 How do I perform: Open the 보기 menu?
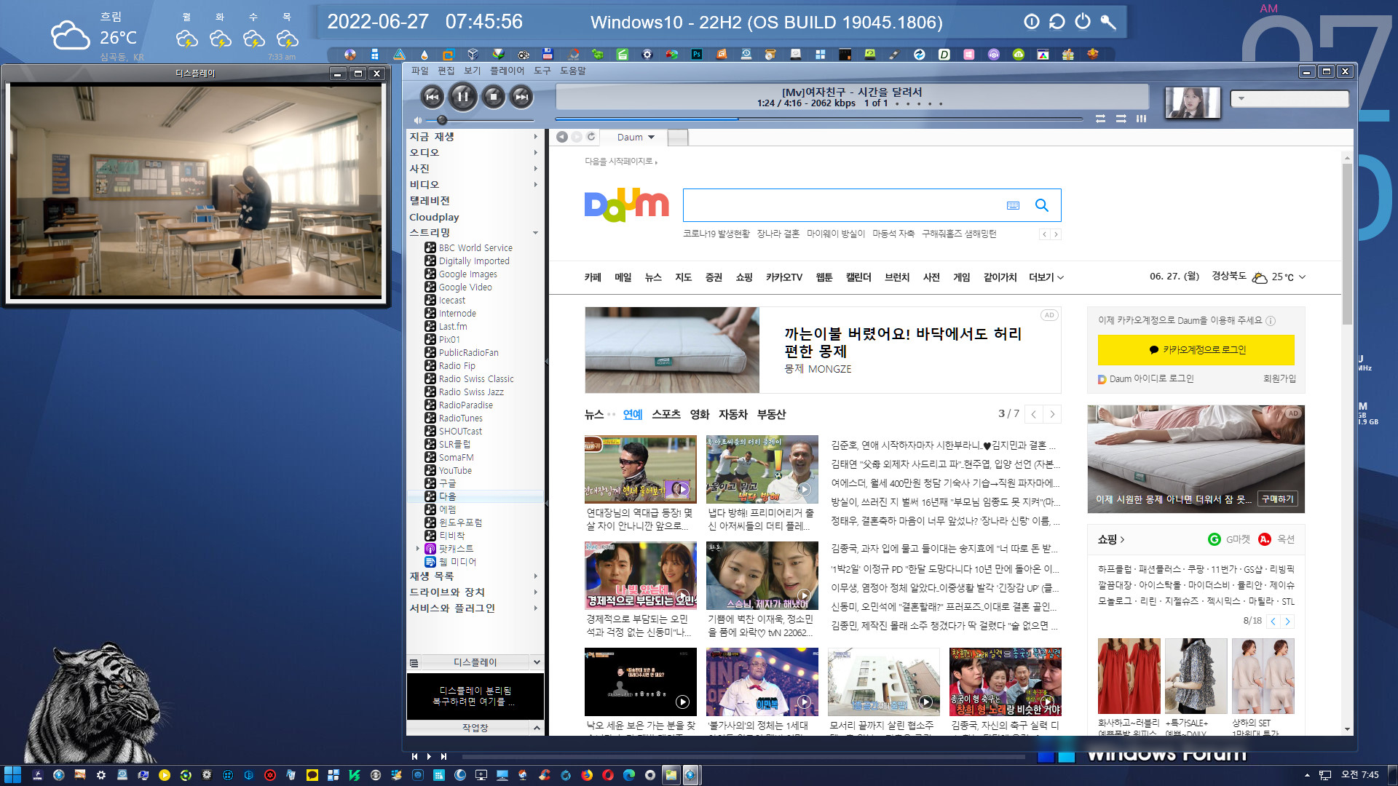[x=473, y=71]
